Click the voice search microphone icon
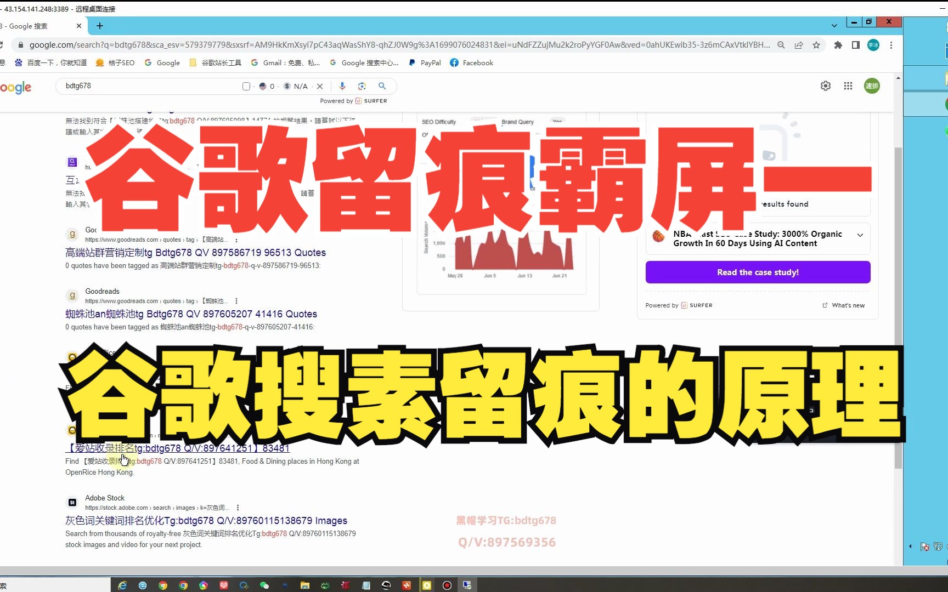Screen dimensions: 948x592 tap(342, 86)
